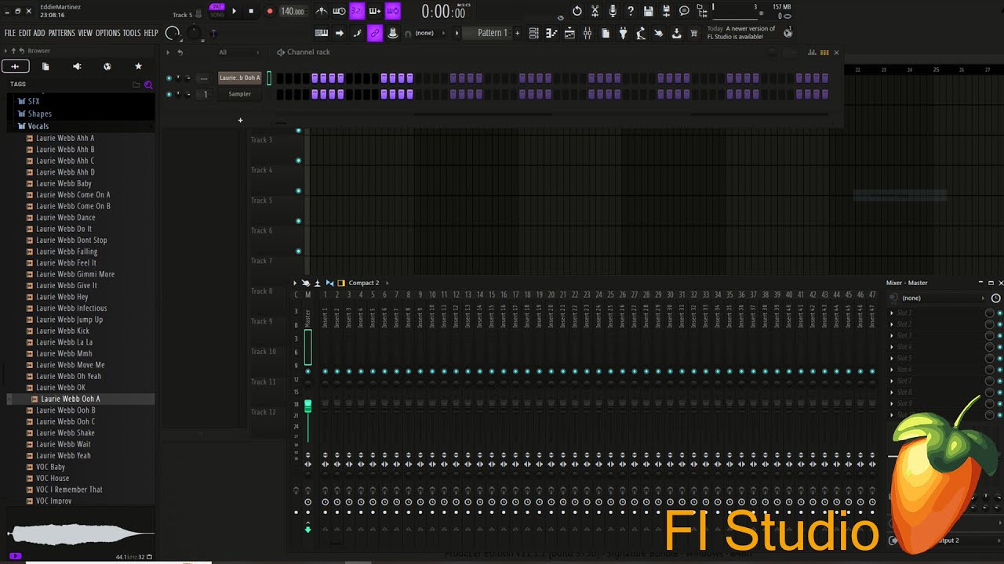Mute the Sampler channel green LED
Image resolution: width=1004 pixels, height=564 pixels.
pyautogui.click(x=169, y=94)
